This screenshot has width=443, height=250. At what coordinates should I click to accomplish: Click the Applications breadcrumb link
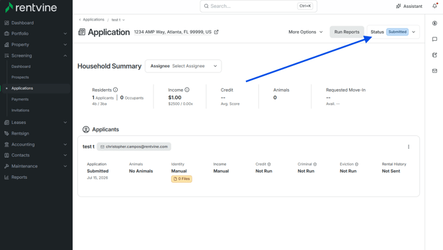click(x=93, y=19)
